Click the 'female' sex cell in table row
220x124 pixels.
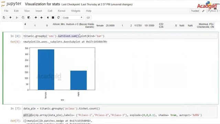pos(100,25)
